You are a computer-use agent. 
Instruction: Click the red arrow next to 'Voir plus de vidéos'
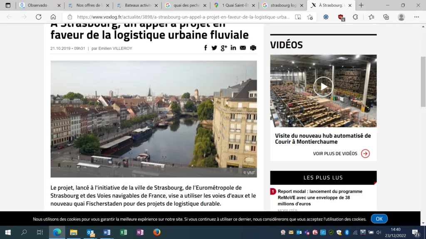click(365, 154)
